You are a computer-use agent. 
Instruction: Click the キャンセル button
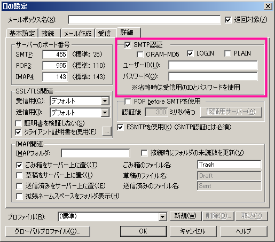pyautogui.click(x=193, y=231)
